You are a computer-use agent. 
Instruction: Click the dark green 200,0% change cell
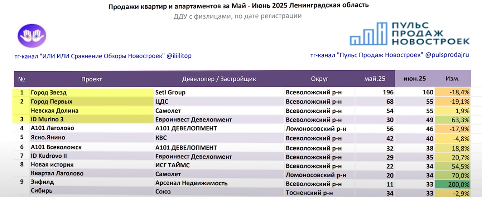(x=453, y=183)
